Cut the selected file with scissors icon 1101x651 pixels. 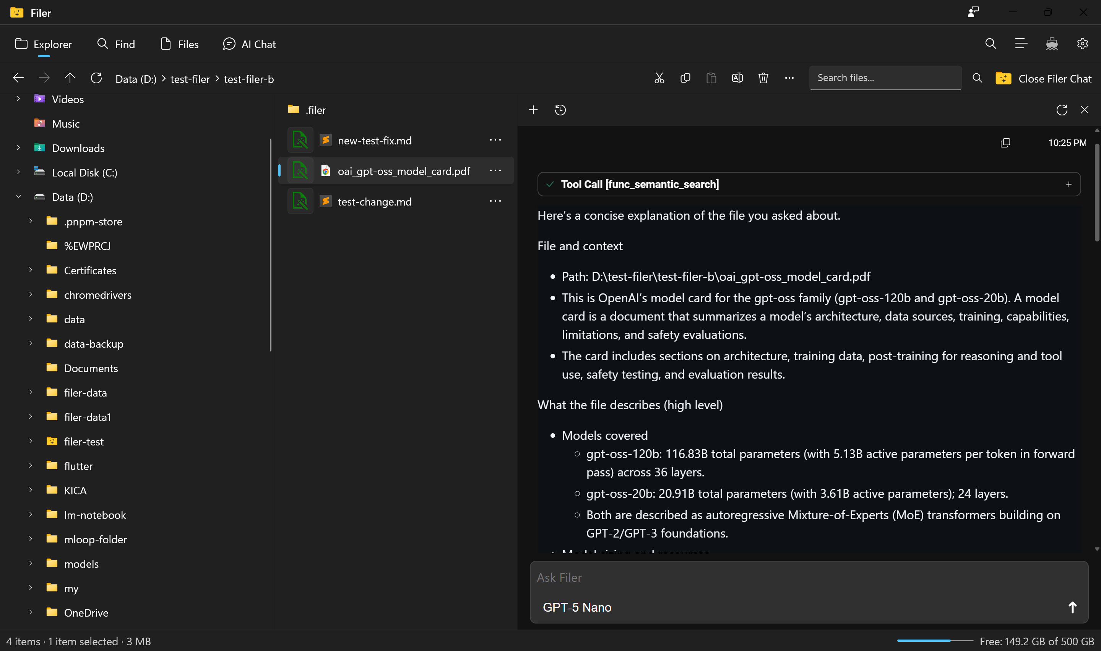pos(659,79)
